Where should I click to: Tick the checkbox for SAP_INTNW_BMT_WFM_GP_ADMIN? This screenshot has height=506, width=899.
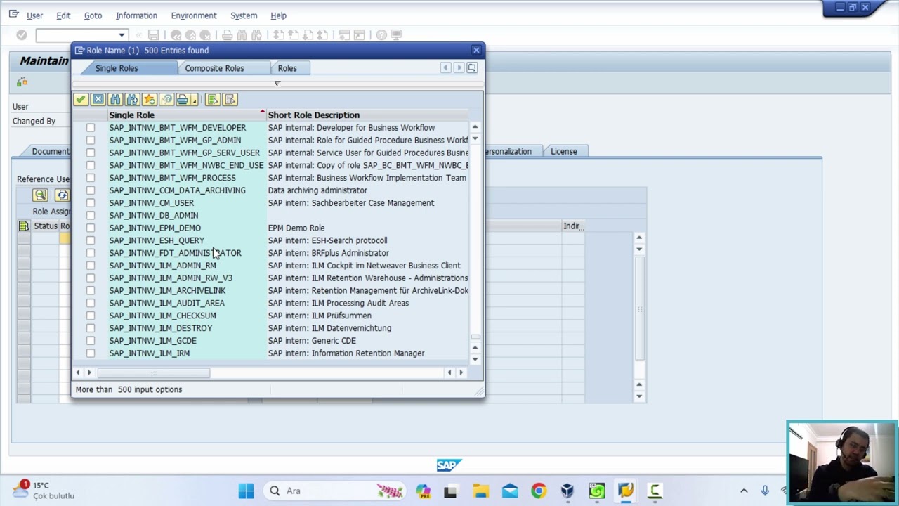click(x=91, y=141)
